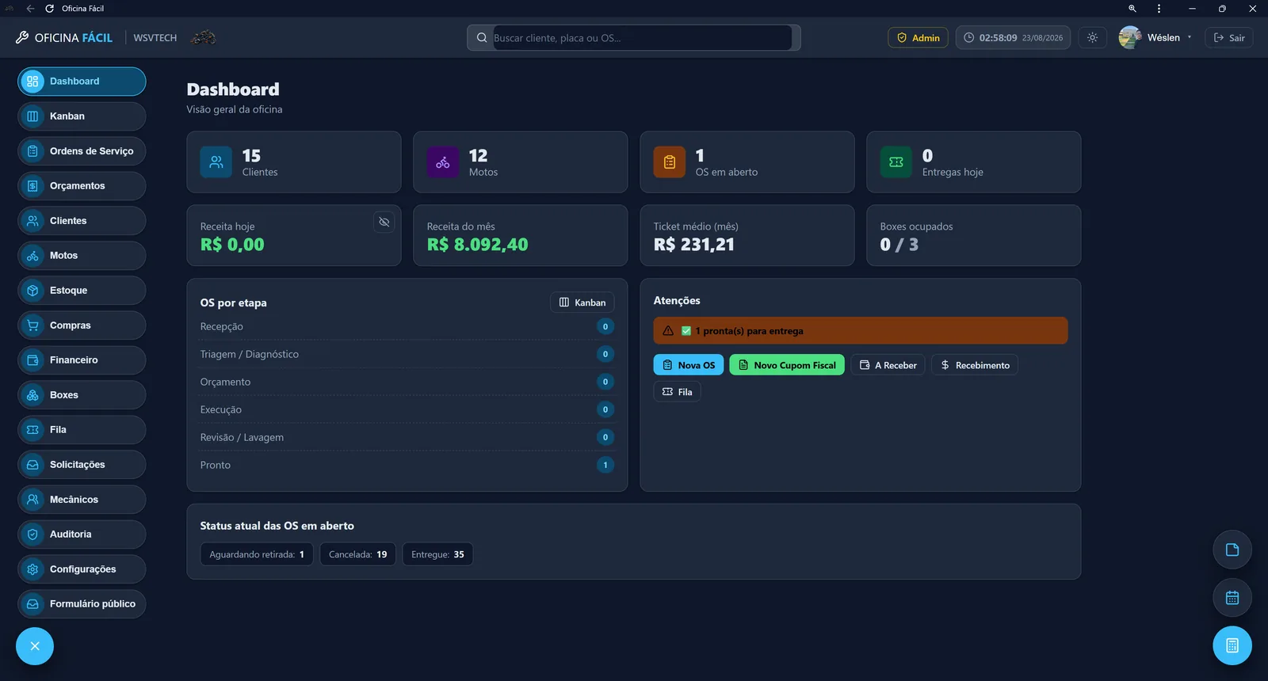The height and width of the screenshot is (681, 1268).
Task: Click the Aguardando retirada: 1 status chip
Action: (x=257, y=554)
